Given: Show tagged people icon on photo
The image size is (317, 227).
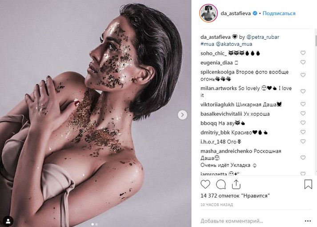Looking at the screenshot, I should (8, 221).
